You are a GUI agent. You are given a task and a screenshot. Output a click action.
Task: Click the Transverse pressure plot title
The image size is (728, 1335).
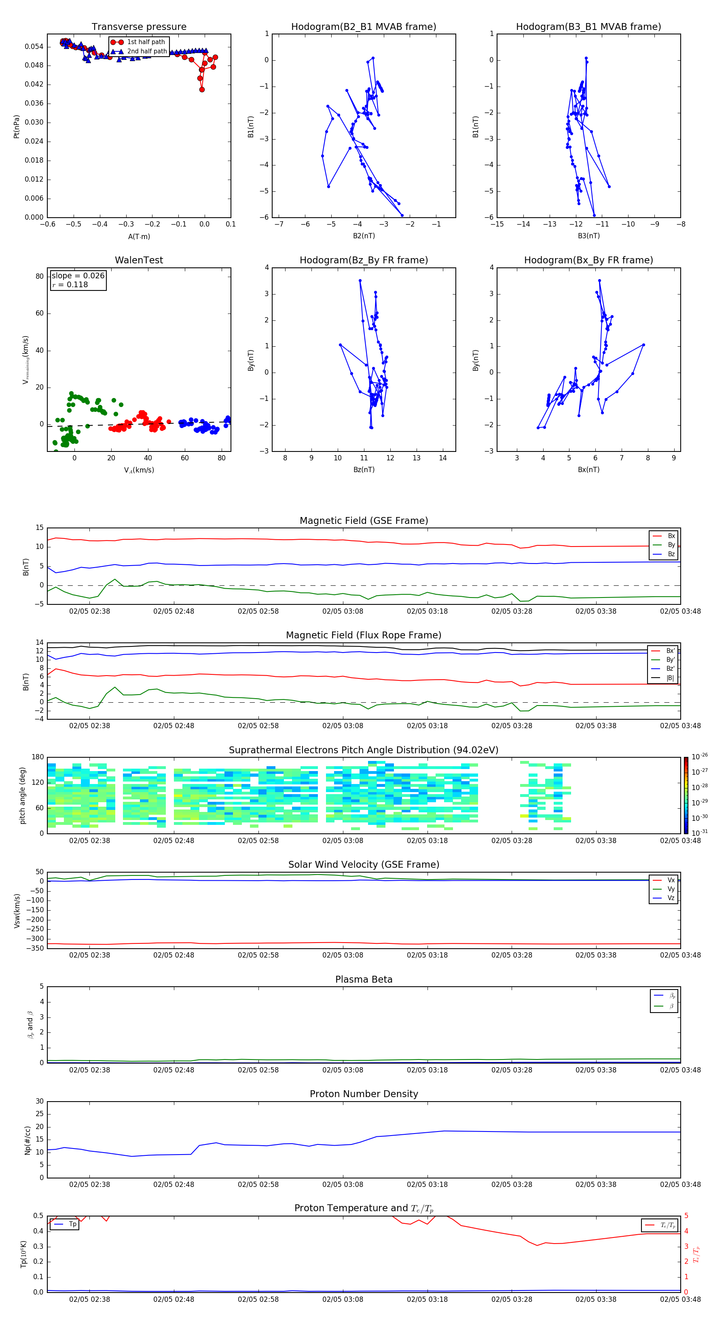point(139,27)
